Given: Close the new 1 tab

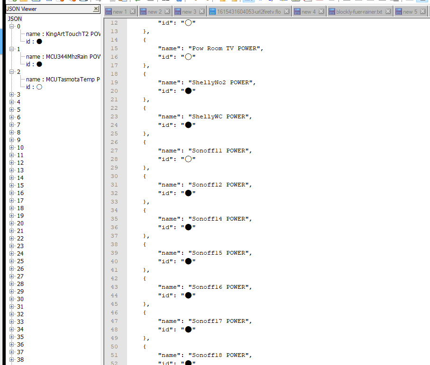Looking at the screenshot, I should coord(132,11).
